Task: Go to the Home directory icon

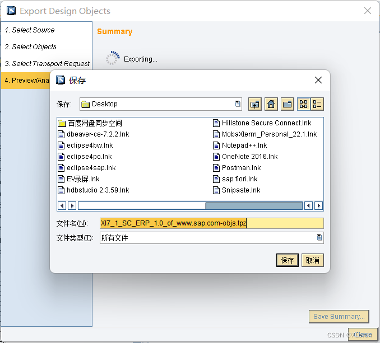Action: 271,104
